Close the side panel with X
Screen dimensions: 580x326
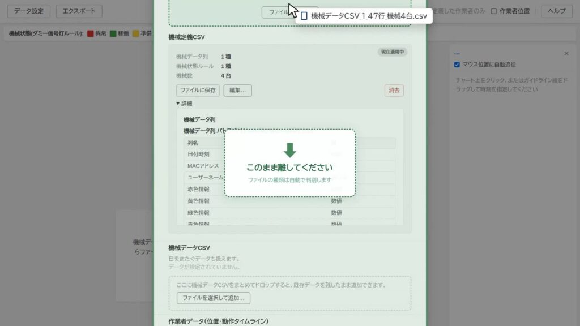tap(566, 54)
